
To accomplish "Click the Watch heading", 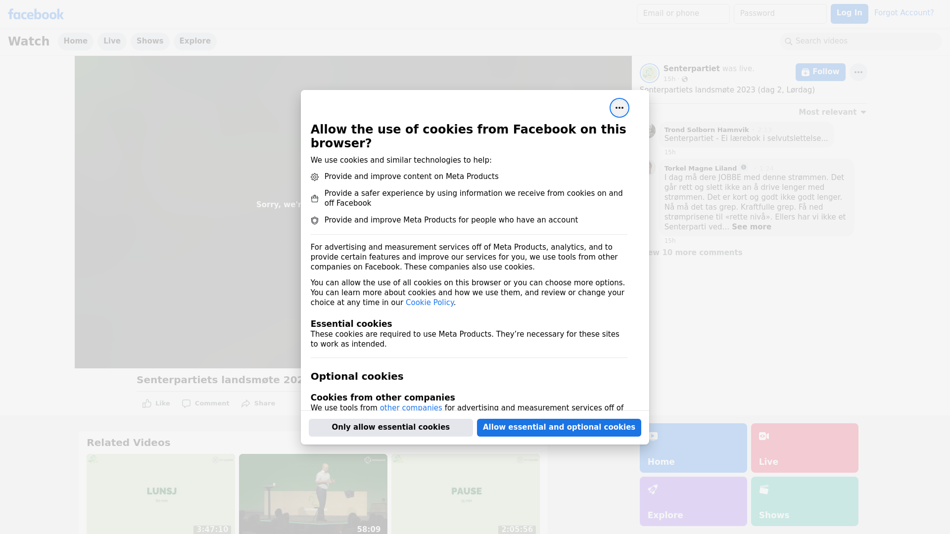I will [x=29, y=42].
